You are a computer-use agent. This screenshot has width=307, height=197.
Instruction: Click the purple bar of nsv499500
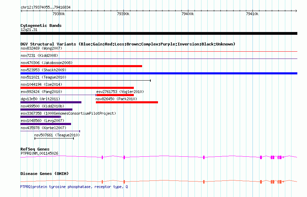pyautogui.click(x=47, y=110)
